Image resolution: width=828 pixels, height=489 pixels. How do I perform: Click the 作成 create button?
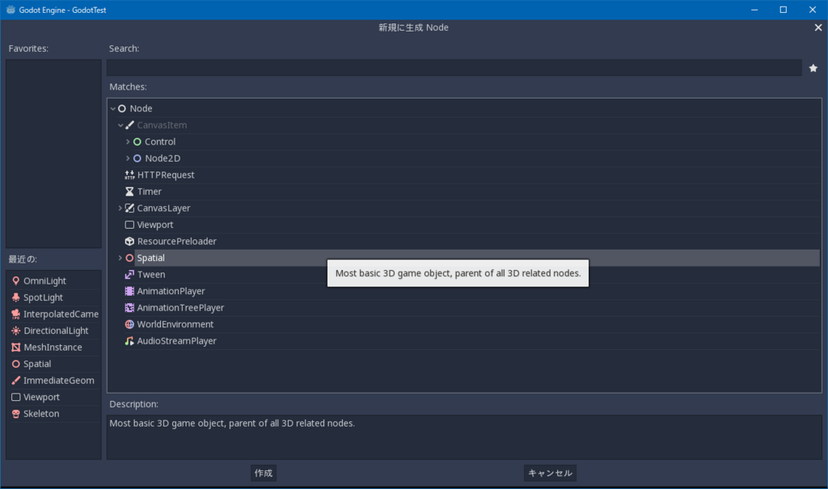(x=264, y=473)
